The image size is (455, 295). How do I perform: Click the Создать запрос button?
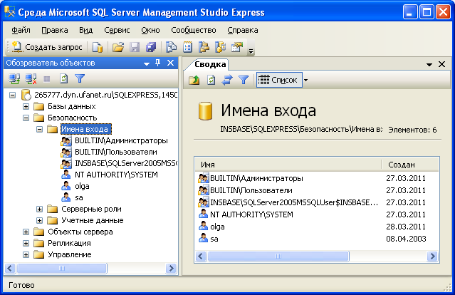tap(47, 47)
